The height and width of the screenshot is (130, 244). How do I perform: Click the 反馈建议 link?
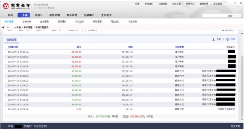149,4
